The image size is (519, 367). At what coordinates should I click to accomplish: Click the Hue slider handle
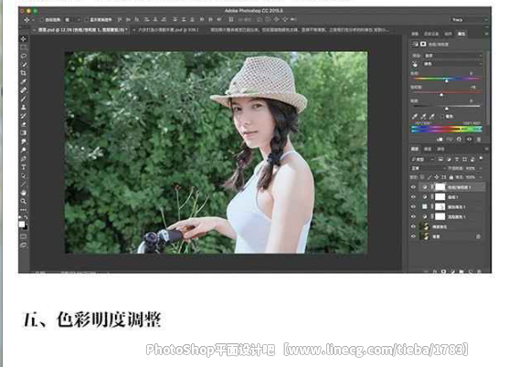(x=447, y=80)
